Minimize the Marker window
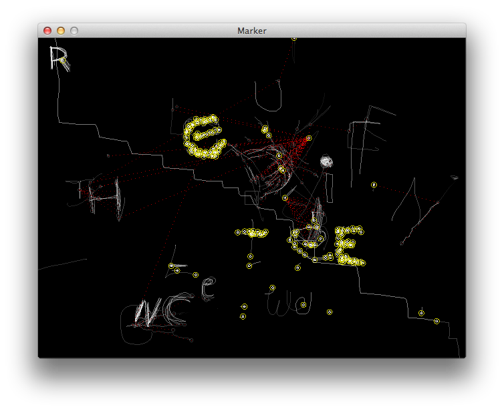Screen dimensions: 504x411 point(61,31)
